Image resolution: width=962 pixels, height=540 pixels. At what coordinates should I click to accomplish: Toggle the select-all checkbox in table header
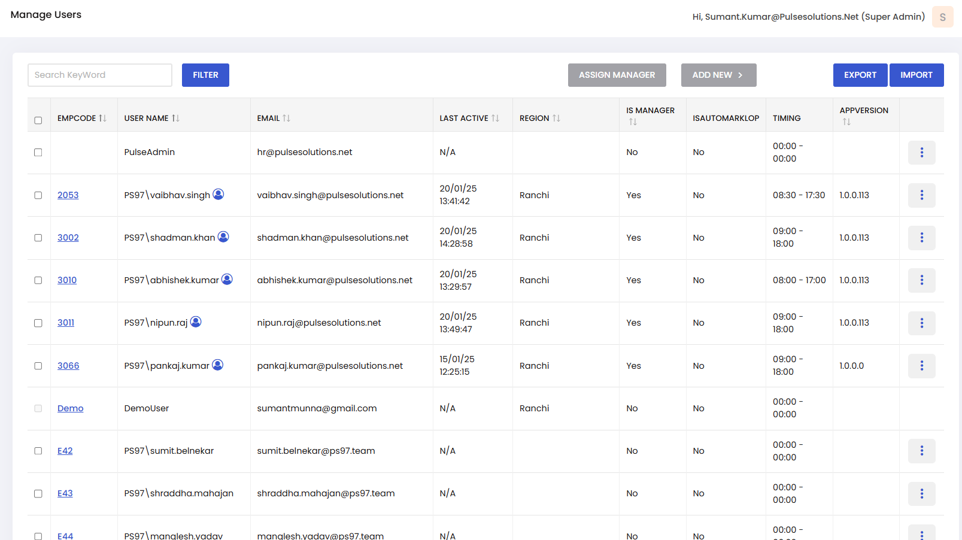pos(38,120)
